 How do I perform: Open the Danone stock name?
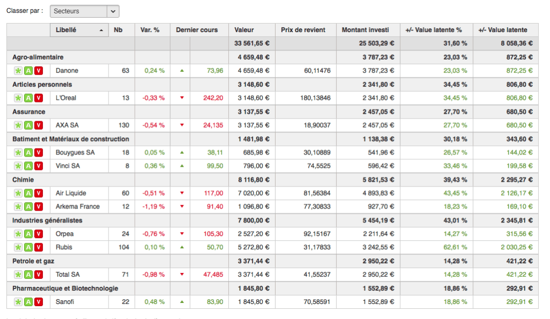point(67,71)
